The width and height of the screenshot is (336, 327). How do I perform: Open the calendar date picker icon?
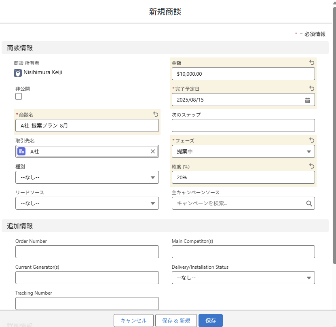tap(308, 100)
